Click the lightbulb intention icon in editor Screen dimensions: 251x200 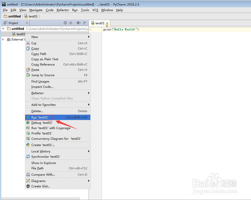pos(107,25)
